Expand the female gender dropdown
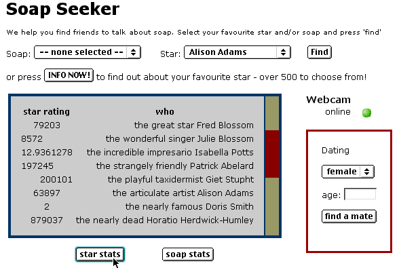The height and width of the screenshot is (270, 399). coord(348,172)
